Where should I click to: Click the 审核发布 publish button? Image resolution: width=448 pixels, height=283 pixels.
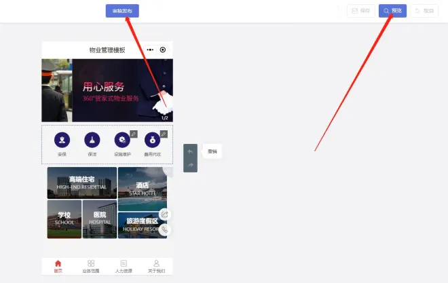coord(122,11)
